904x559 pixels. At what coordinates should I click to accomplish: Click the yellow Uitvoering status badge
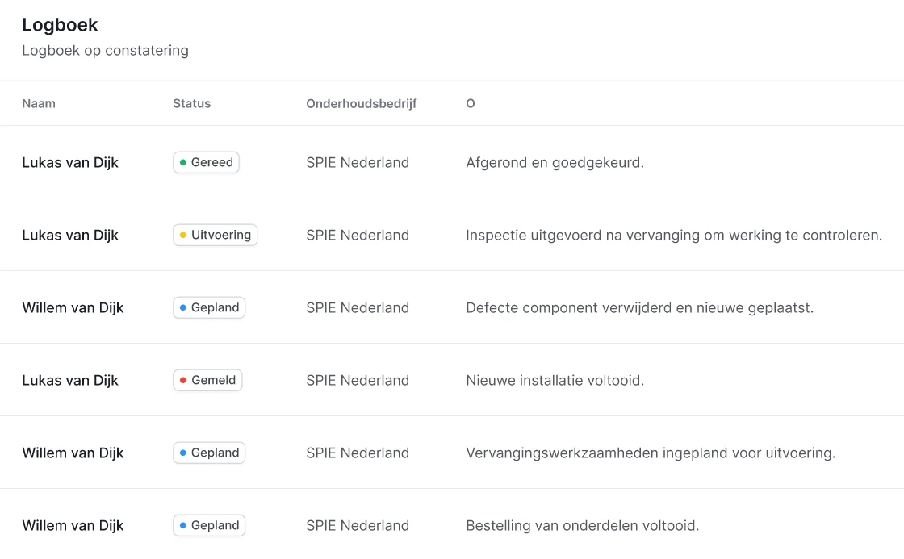pyautogui.click(x=215, y=235)
